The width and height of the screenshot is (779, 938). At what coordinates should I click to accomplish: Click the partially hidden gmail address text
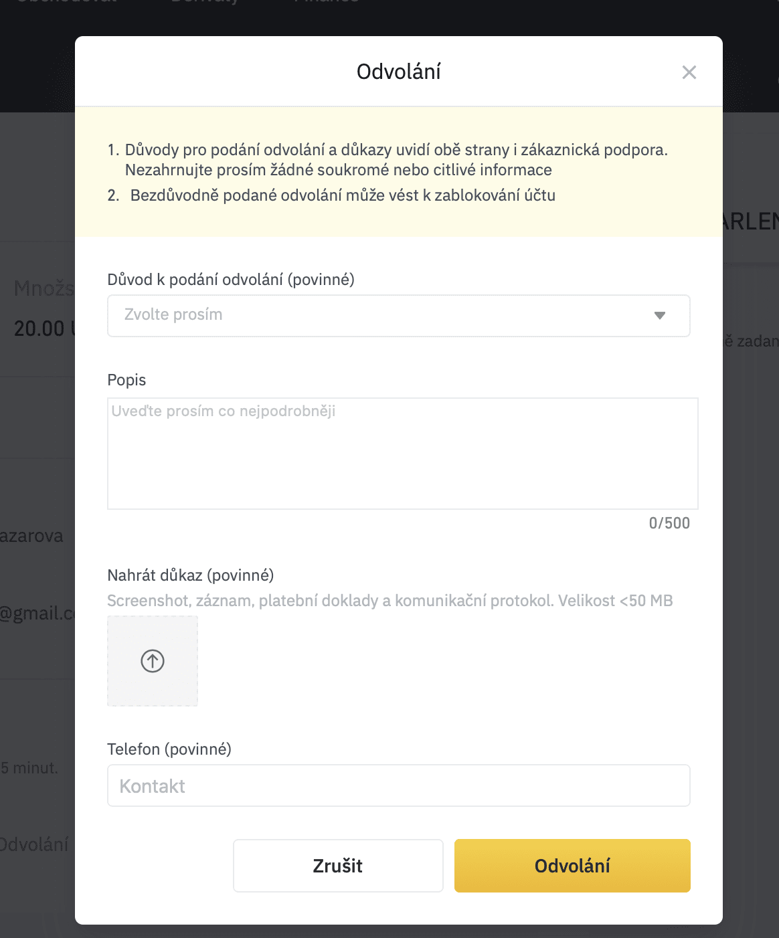click(37, 614)
